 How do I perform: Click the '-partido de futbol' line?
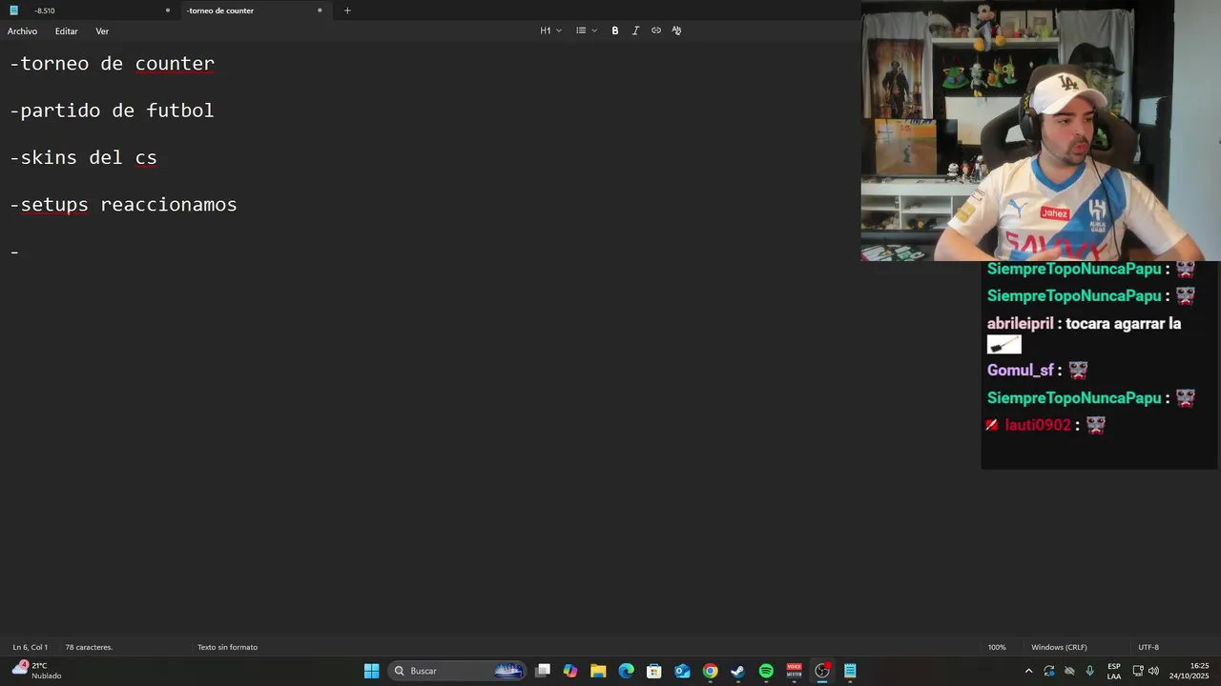(112, 111)
